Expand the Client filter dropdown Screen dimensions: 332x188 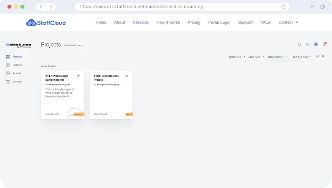click(237, 57)
